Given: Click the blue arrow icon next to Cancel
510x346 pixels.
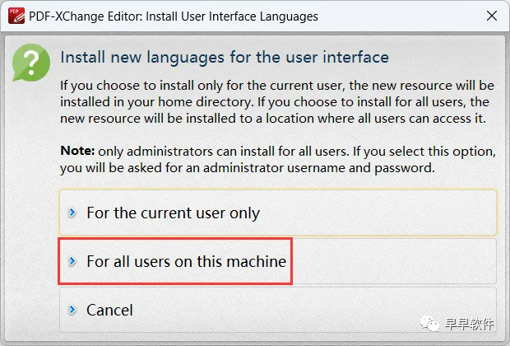Looking at the screenshot, I should pyautogui.click(x=72, y=311).
